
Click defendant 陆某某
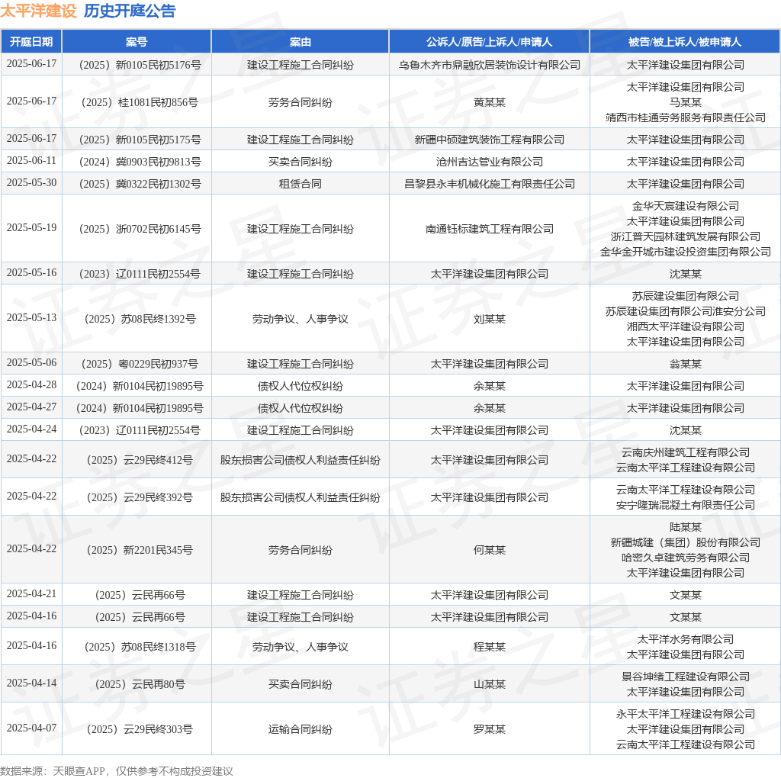[x=686, y=527]
